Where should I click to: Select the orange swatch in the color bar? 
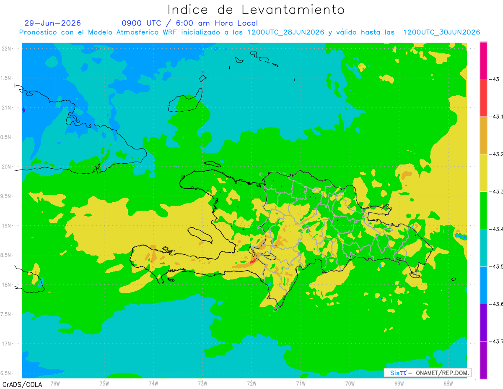point(483,135)
